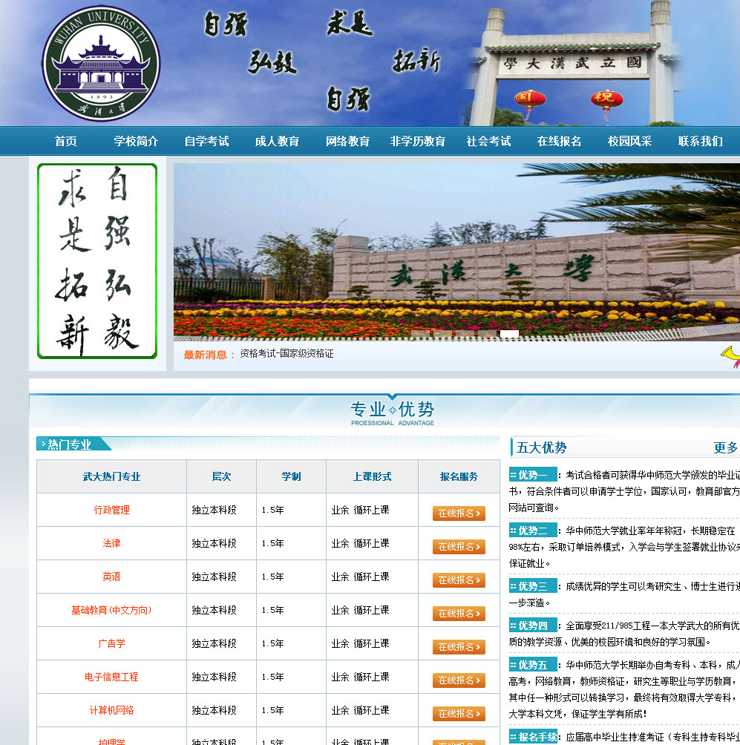Screen dimensions: 740x745
Task: Click 在线报名 button in the 广告学 row
Action: tap(459, 647)
